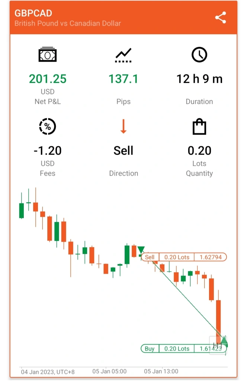The image size is (247, 381).
Task: Click the shopping bag quantity icon
Action: point(199,127)
